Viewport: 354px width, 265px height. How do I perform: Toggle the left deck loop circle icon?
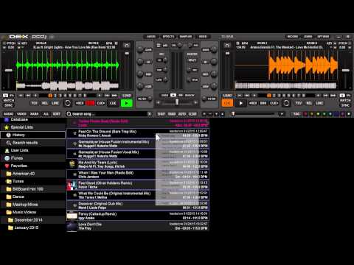click(67, 103)
